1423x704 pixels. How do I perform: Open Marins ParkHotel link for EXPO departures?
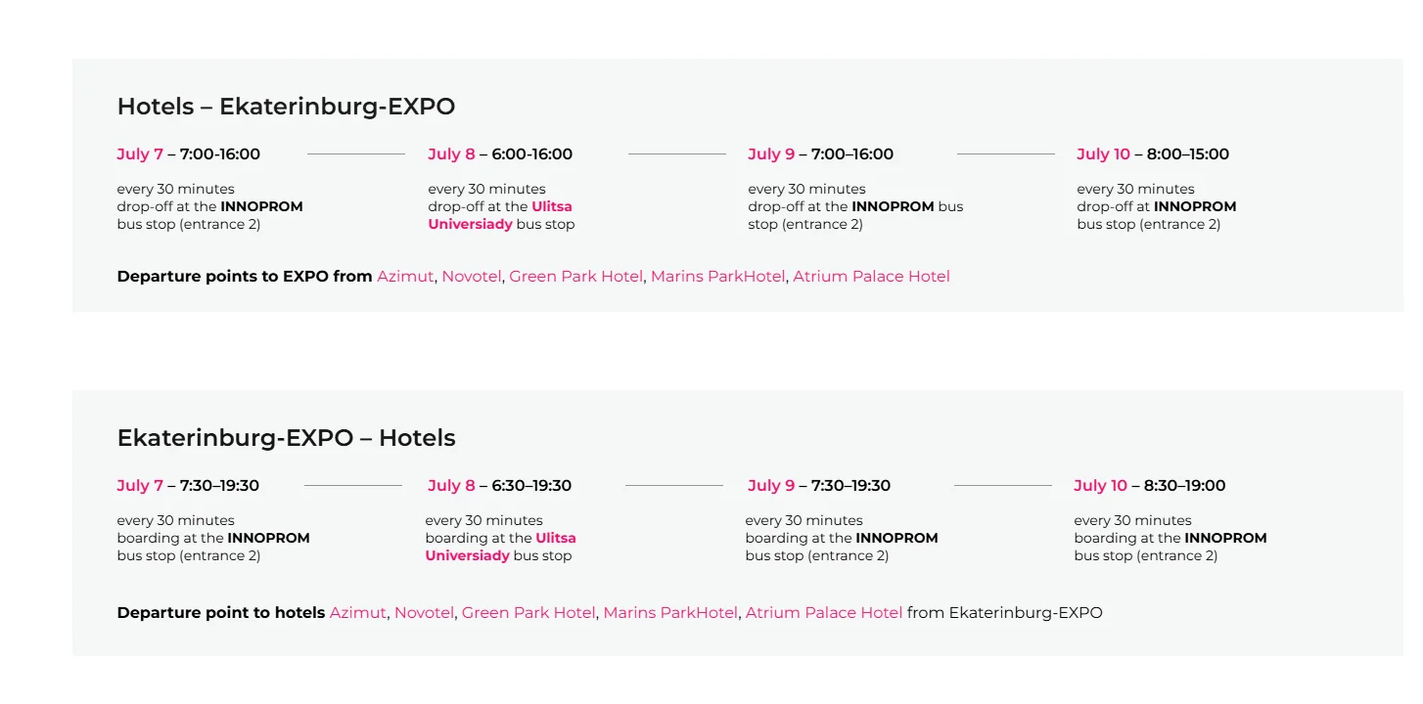tap(717, 277)
